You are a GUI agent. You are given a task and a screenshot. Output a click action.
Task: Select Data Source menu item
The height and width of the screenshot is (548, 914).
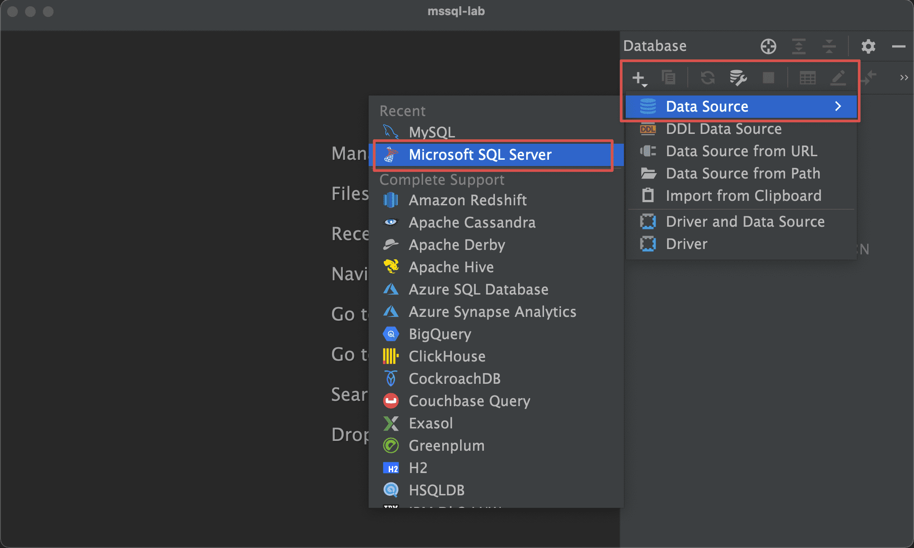point(741,107)
